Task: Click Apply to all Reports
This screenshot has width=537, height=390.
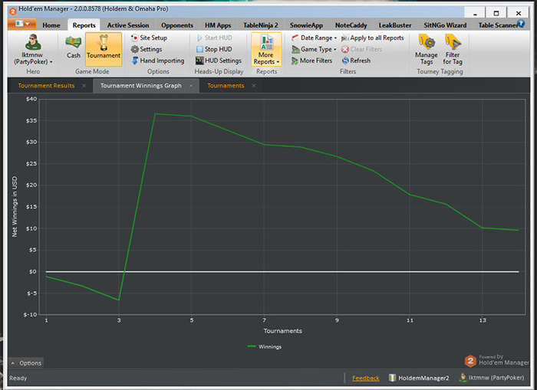Action: [373, 38]
